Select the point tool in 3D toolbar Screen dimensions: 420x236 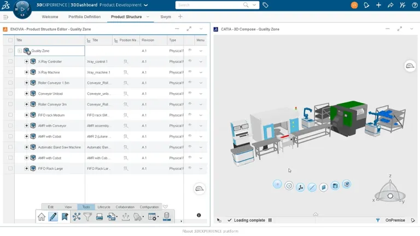click(x=277, y=184)
